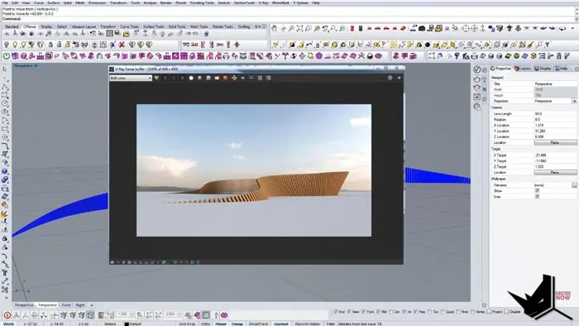Screen dimensions: 579x326
Task: Switch to the Layers panel tab
Action: tap(523, 69)
